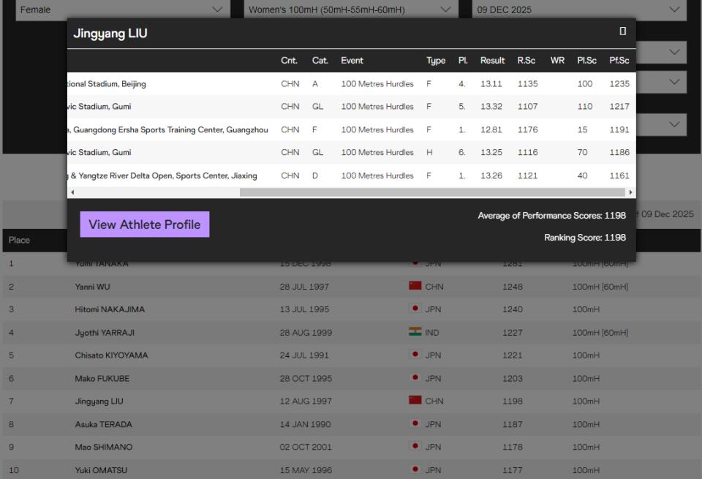The image size is (702, 479).
Task: Click the 13.25 result cell
Action: tap(491, 152)
